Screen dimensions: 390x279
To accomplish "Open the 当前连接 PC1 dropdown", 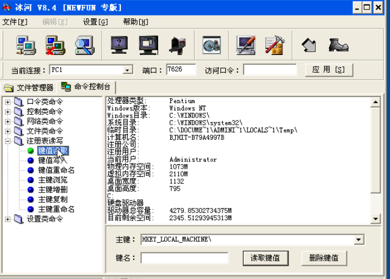I will click(128, 70).
